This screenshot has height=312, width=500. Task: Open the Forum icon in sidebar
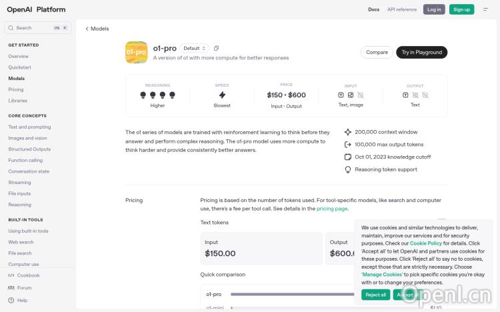coord(11,288)
